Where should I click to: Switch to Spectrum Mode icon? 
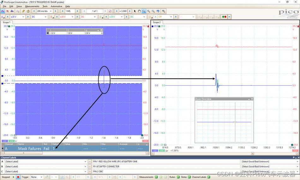(x=12, y=11)
